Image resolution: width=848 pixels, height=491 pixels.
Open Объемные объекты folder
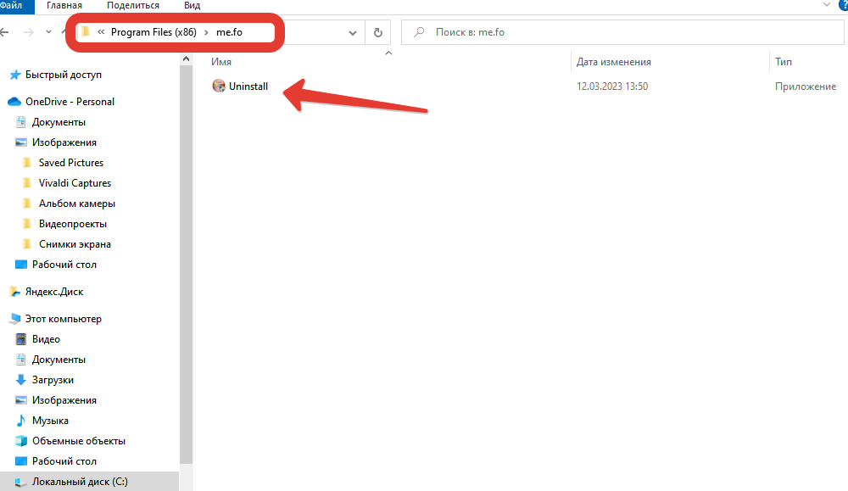78,441
